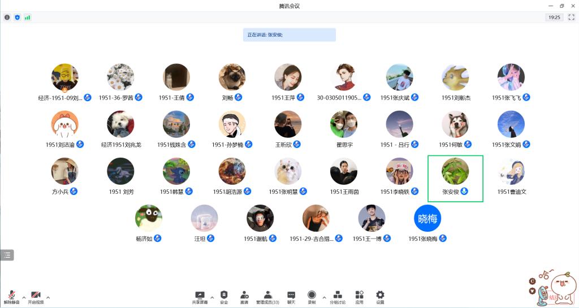Click the 晓梅 blue avatar

[427, 219]
